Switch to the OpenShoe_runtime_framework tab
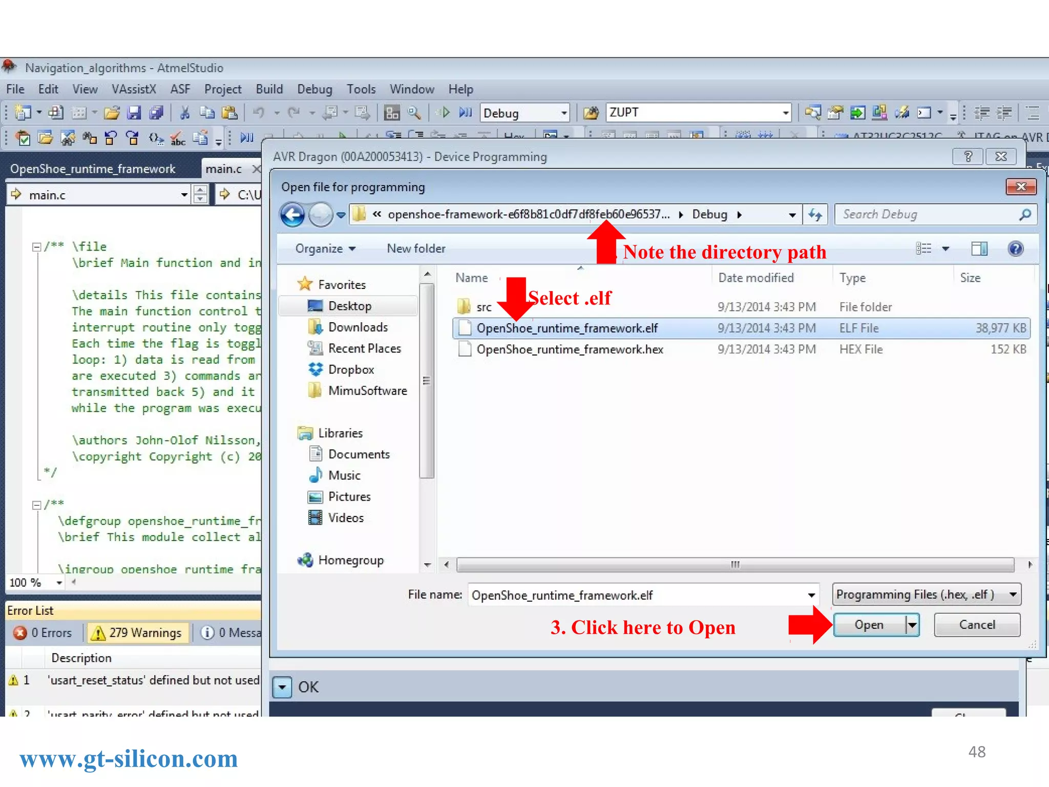1049x787 pixels. click(x=93, y=169)
